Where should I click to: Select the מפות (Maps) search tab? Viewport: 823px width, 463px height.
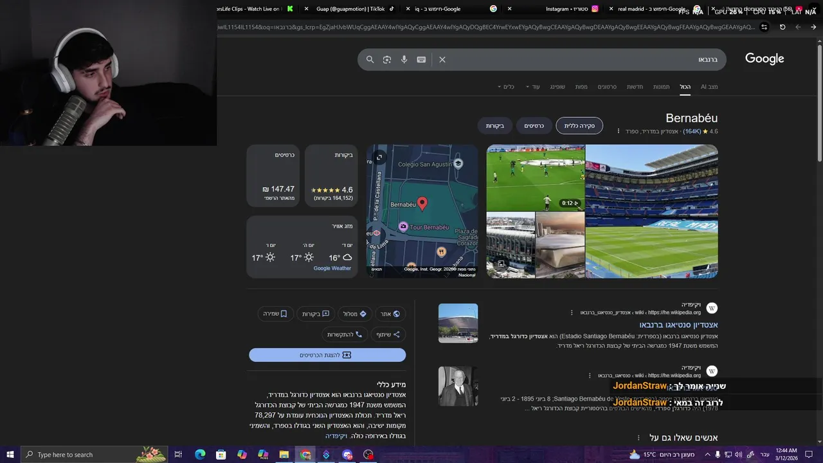(x=581, y=87)
